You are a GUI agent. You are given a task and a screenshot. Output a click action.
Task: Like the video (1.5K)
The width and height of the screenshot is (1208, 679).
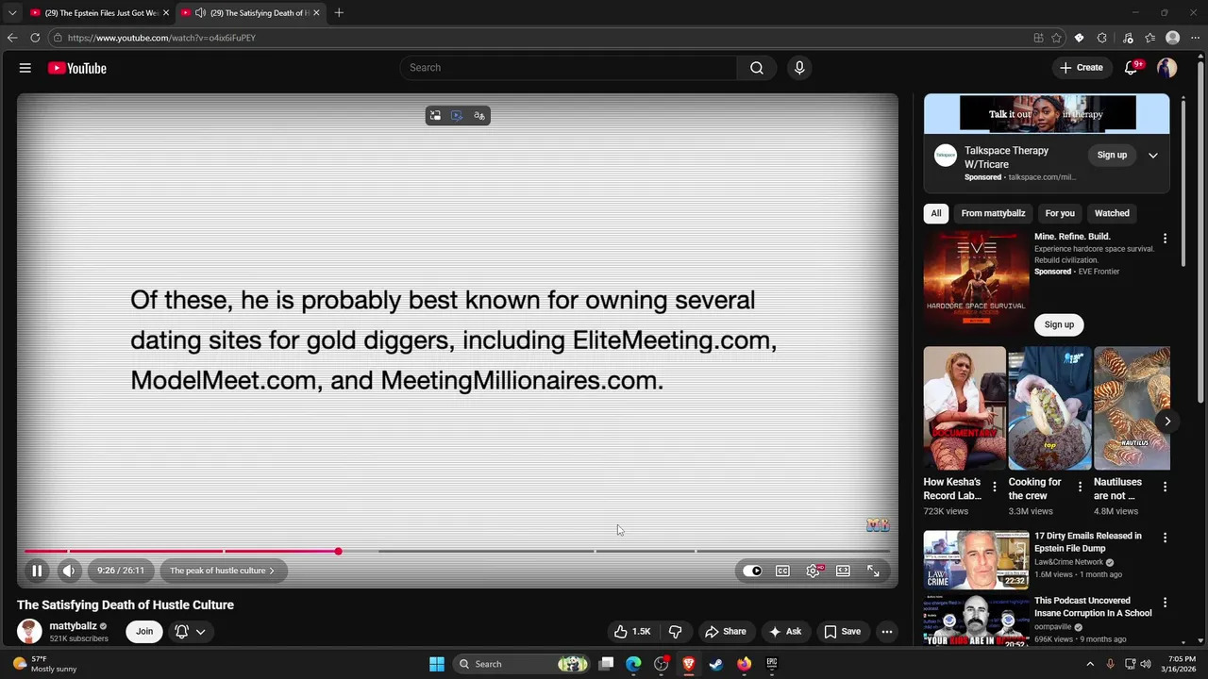(632, 632)
